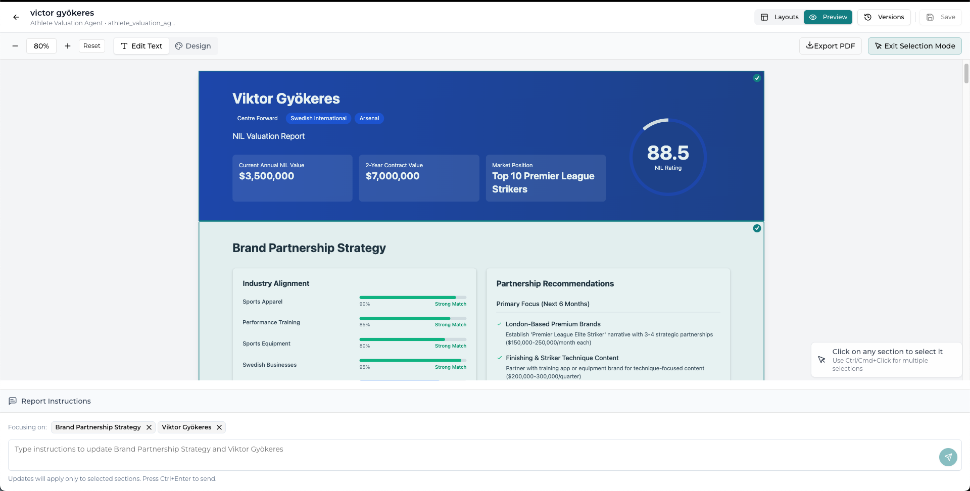
Task: Go back using the left arrow icon
Action: [16, 17]
